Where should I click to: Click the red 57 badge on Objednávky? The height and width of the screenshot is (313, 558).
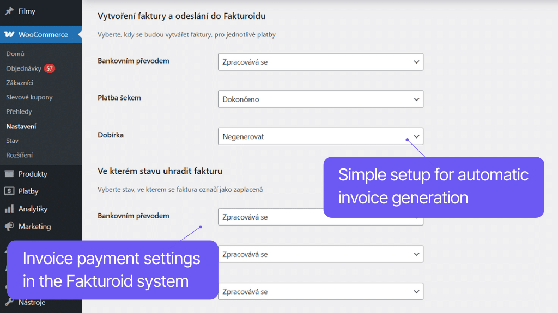coord(49,68)
